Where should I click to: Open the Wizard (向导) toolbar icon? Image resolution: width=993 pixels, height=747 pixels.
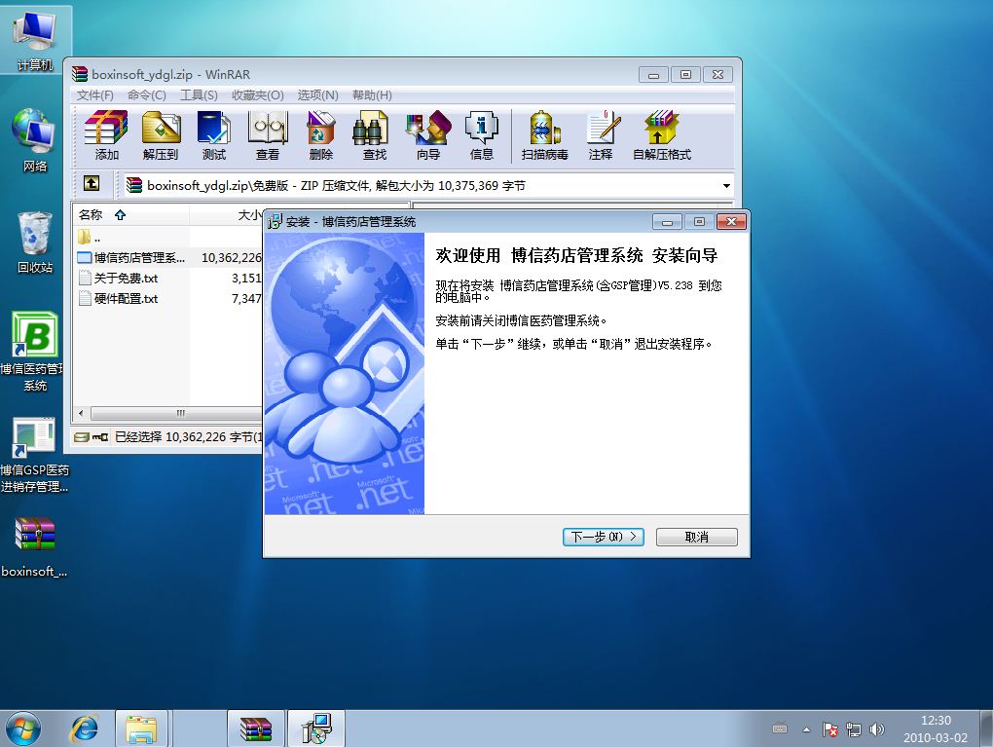[427, 135]
